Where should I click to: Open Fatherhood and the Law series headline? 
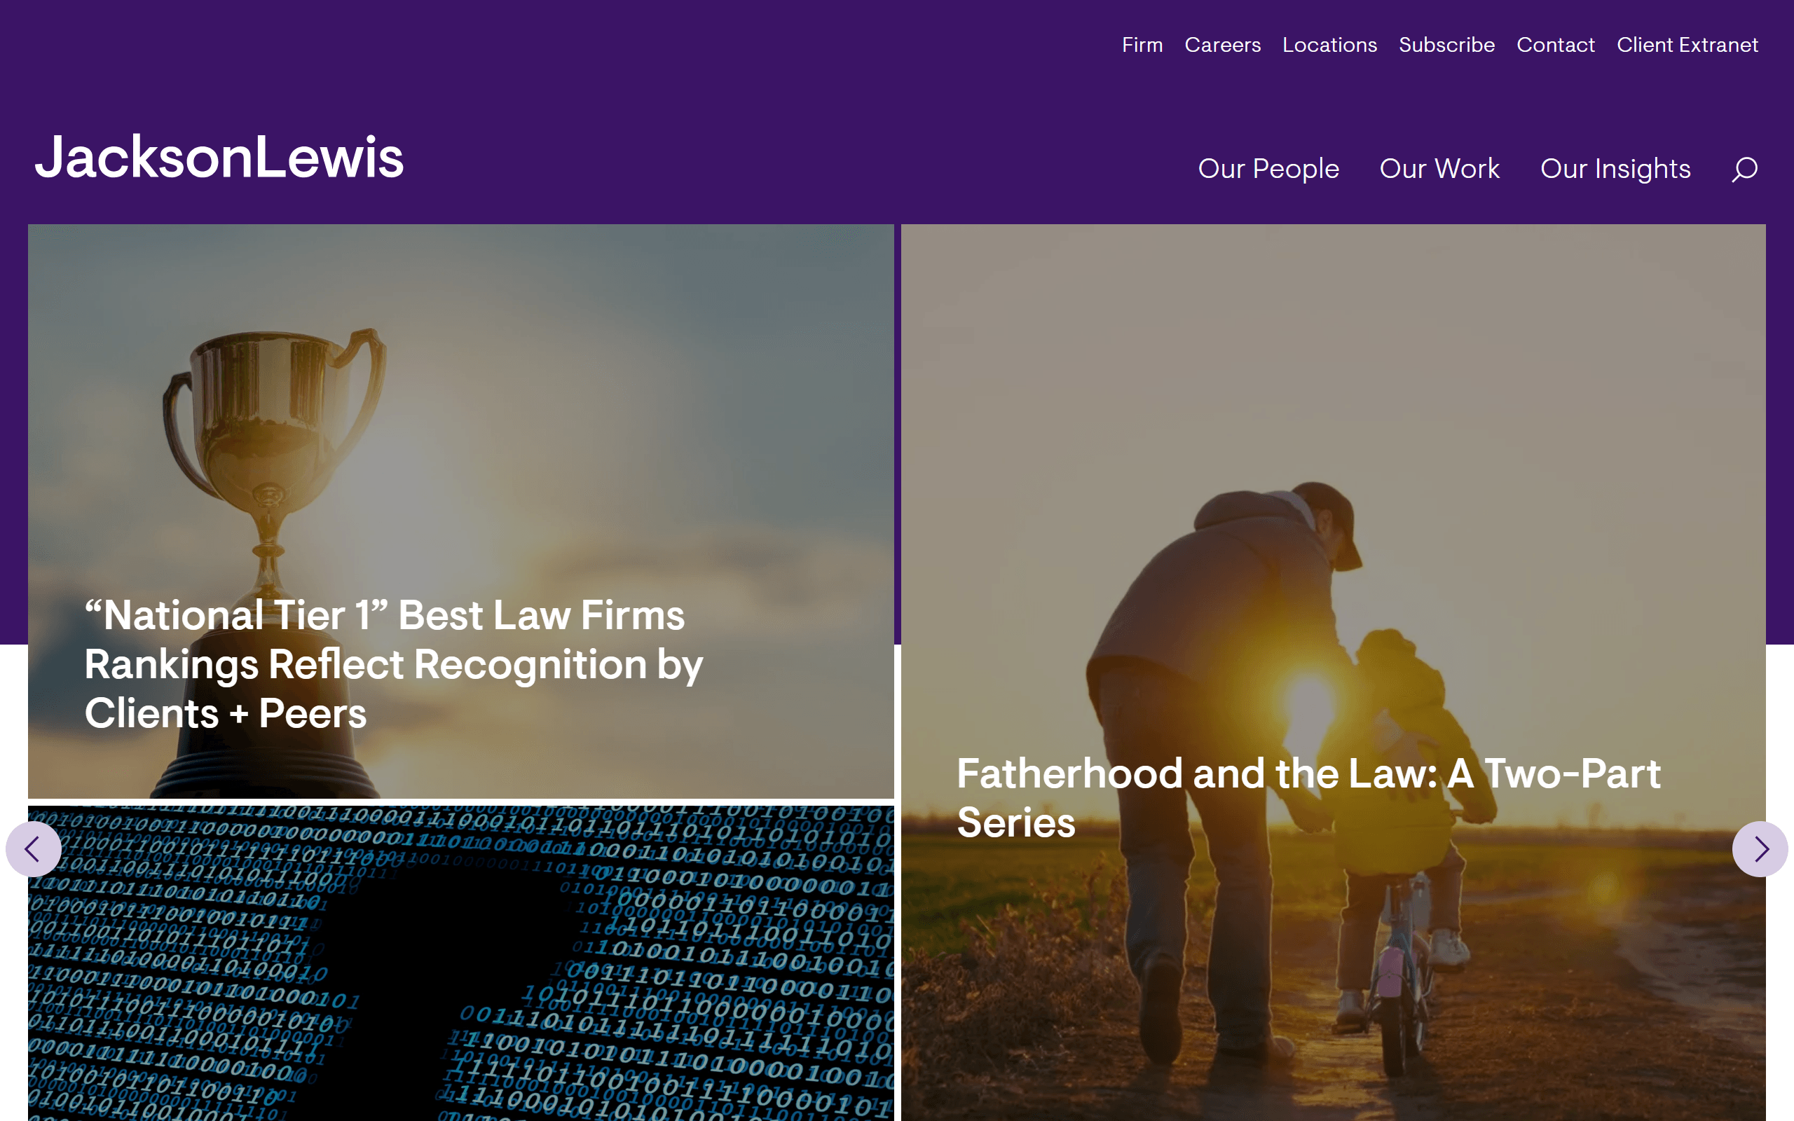1308,798
